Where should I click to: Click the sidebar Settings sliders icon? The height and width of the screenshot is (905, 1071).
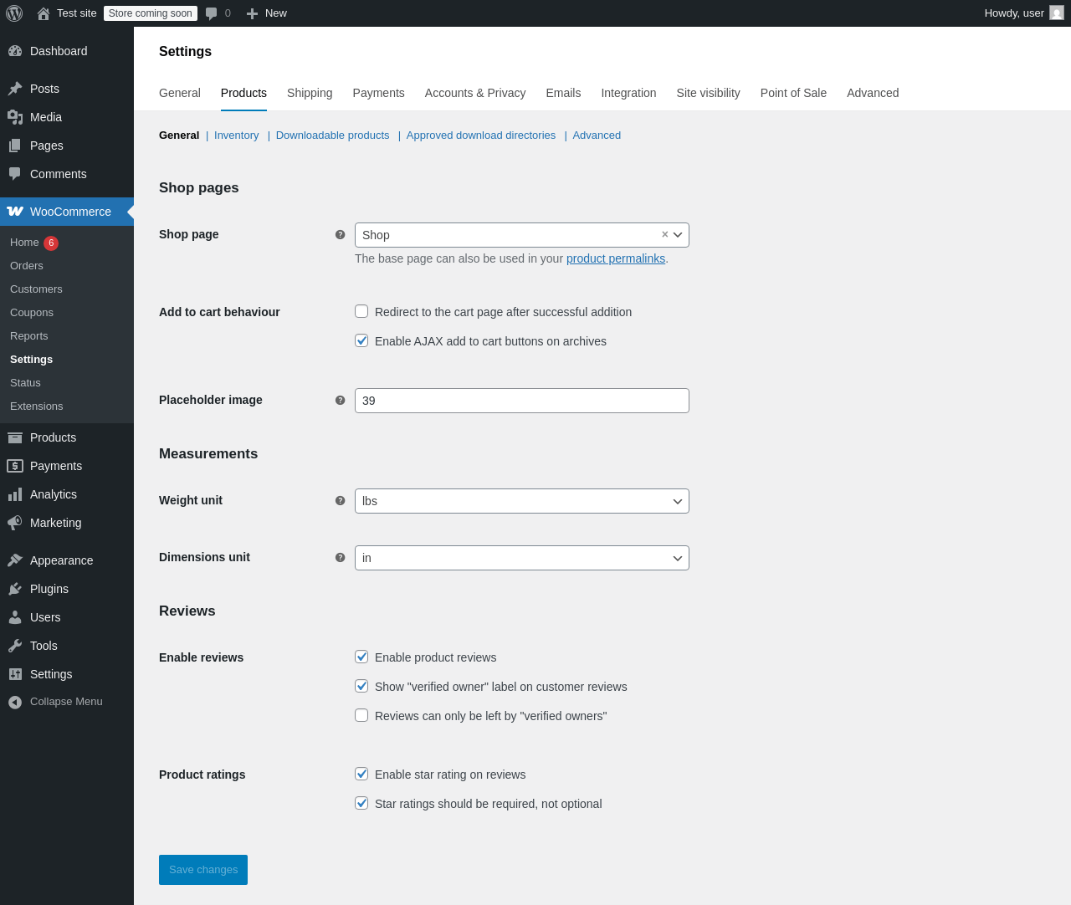point(15,674)
